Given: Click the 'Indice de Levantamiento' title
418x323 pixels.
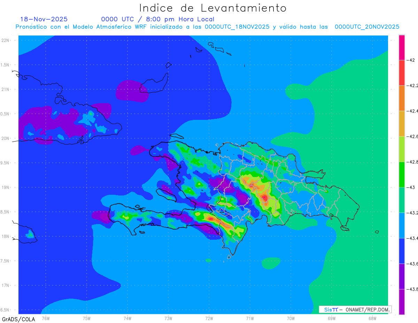Looking at the screenshot, I should pos(213,8).
